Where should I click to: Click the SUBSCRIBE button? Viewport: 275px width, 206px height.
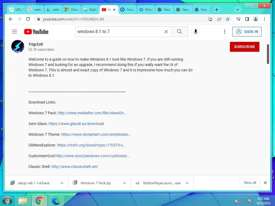point(244,47)
